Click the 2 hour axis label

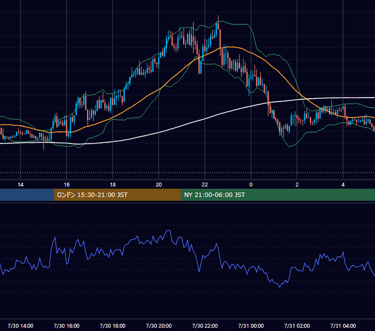pyautogui.click(x=297, y=185)
